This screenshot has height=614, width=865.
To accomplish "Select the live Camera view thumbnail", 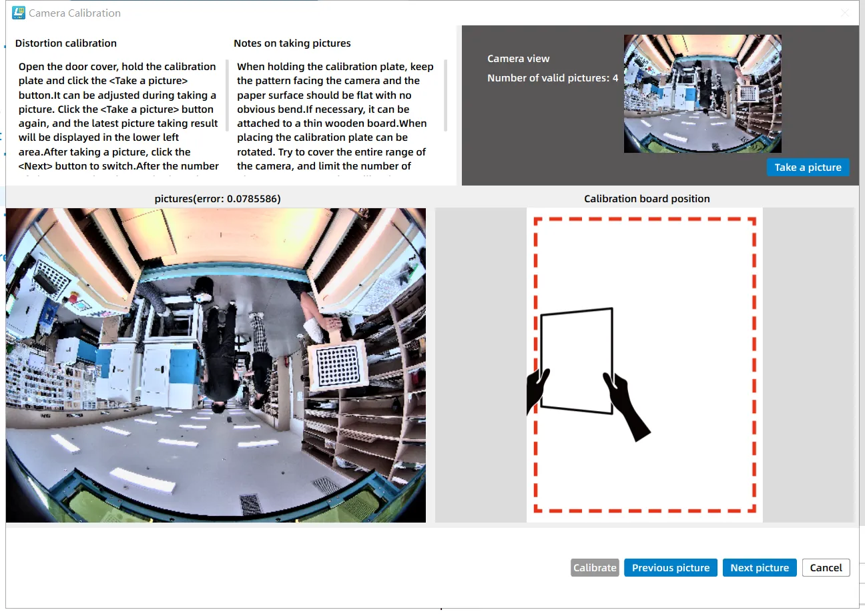I will pos(702,93).
